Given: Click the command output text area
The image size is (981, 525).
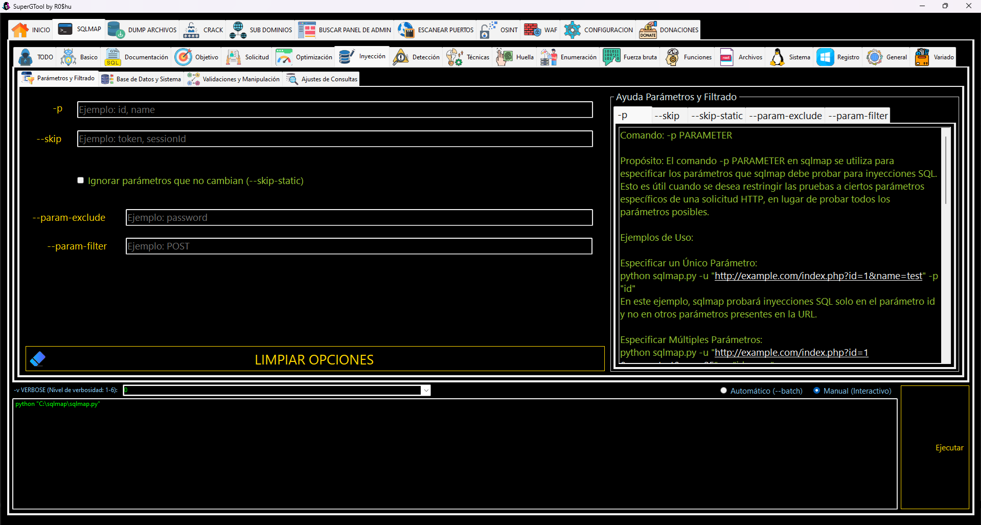Looking at the screenshot, I should [x=455, y=454].
